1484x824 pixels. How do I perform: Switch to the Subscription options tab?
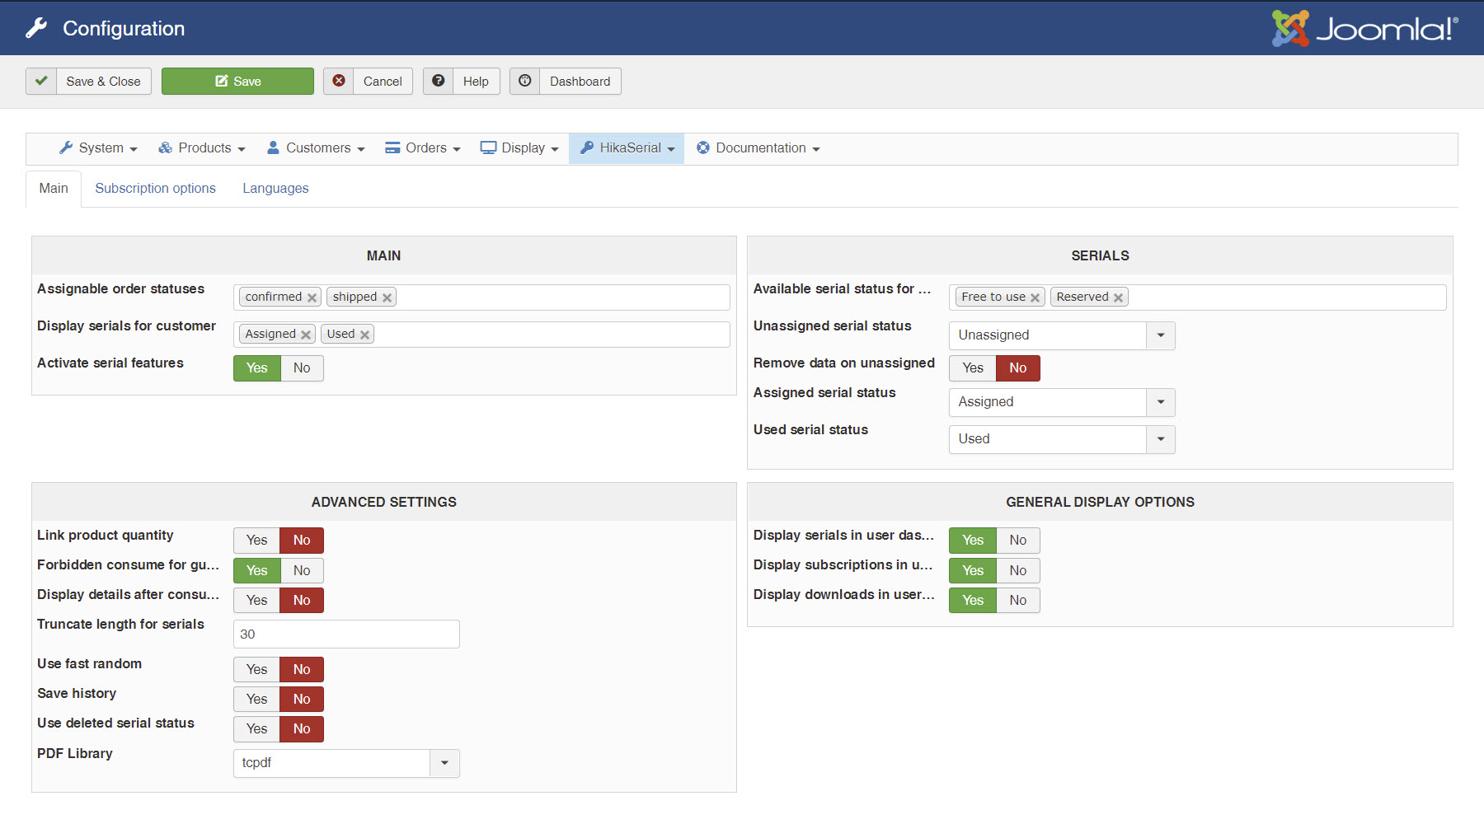155,189
